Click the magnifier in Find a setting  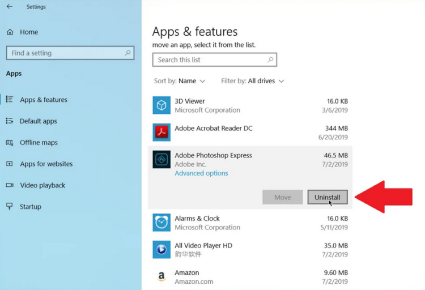[x=127, y=53]
